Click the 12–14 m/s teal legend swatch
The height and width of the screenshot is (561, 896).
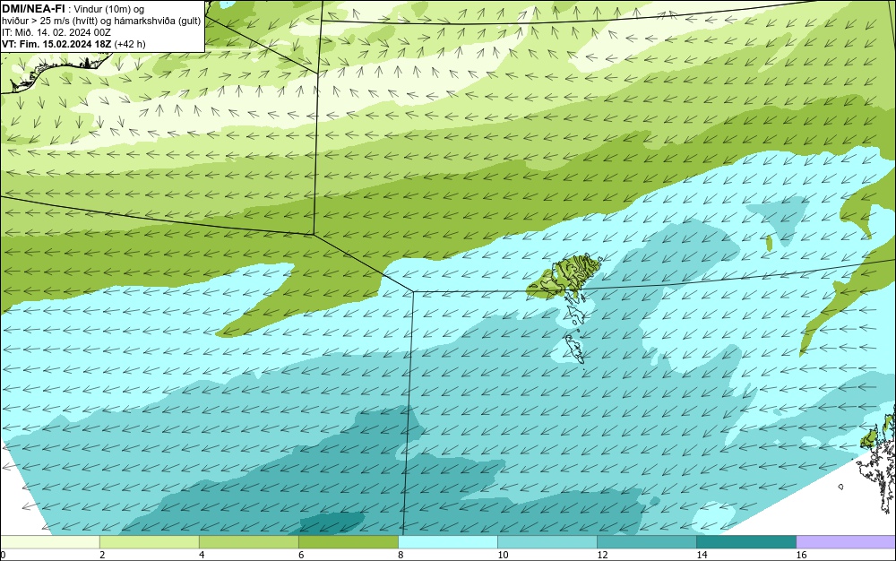[646, 541]
